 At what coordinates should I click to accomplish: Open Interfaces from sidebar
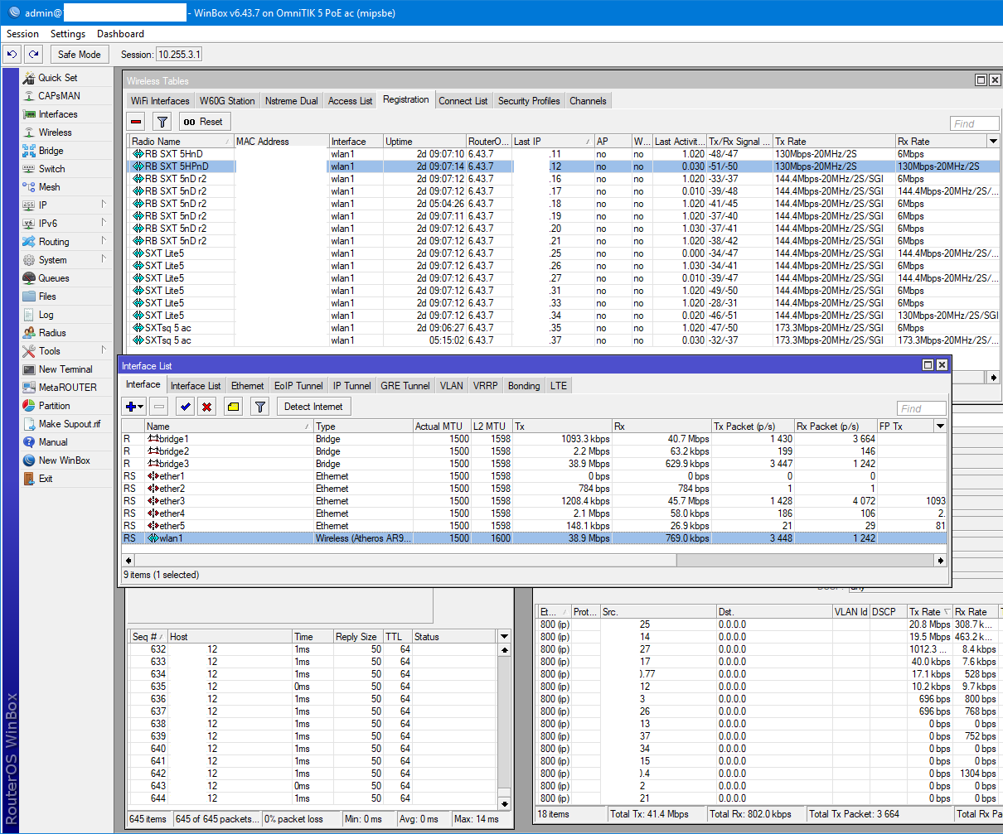57,114
